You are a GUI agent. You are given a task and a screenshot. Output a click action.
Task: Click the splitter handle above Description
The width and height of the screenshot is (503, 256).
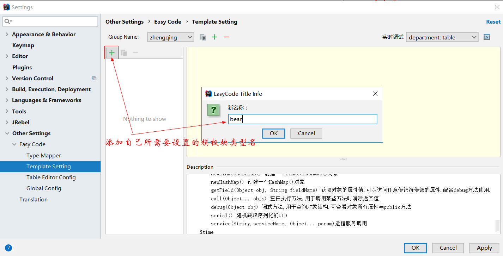(x=343, y=159)
